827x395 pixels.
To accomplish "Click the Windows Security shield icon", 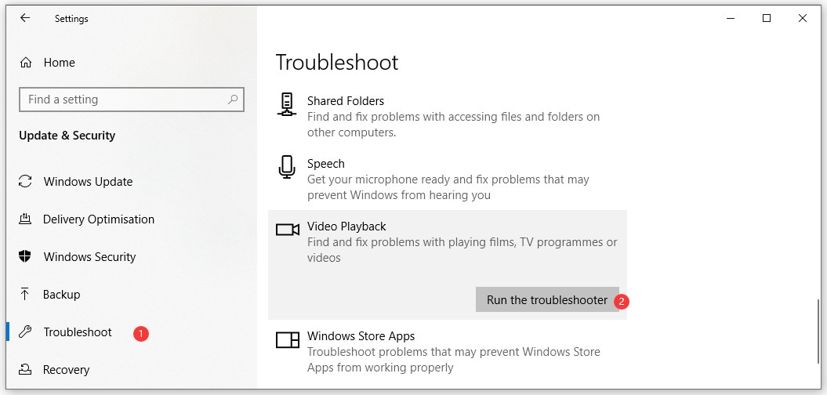I will coord(26,257).
